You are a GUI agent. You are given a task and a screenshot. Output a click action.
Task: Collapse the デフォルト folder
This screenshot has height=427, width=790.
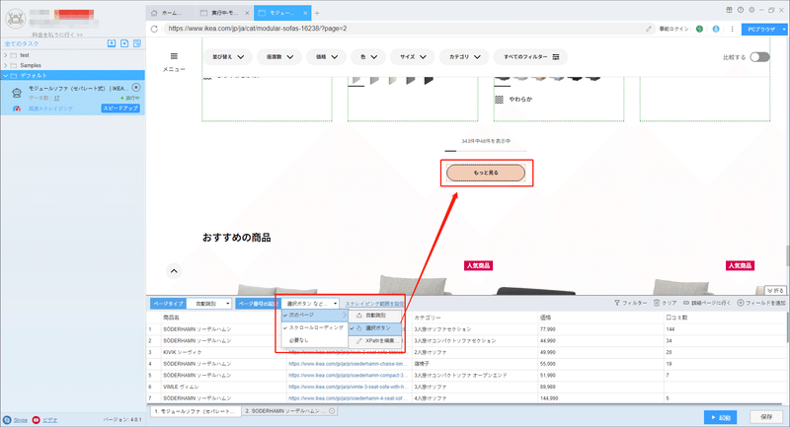6,76
